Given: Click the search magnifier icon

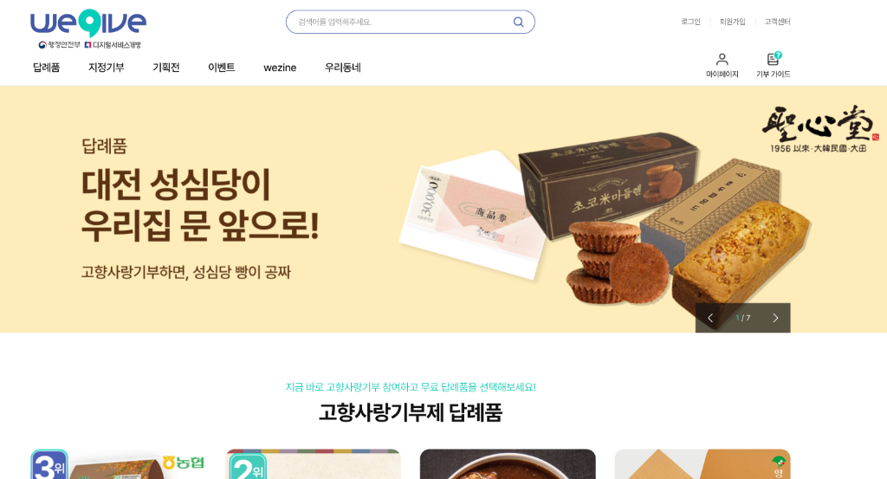Looking at the screenshot, I should pyautogui.click(x=518, y=22).
